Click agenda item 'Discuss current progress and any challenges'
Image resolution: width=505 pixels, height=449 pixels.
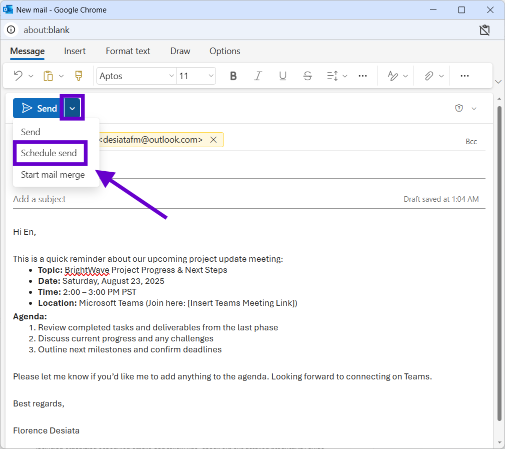click(x=125, y=338)
